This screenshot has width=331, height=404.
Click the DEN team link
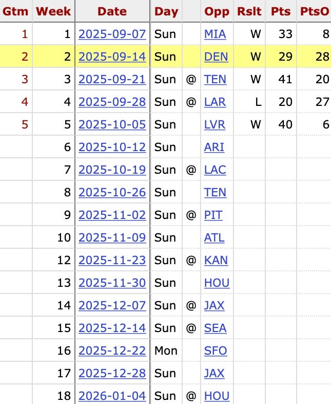(x=216, y=57)
